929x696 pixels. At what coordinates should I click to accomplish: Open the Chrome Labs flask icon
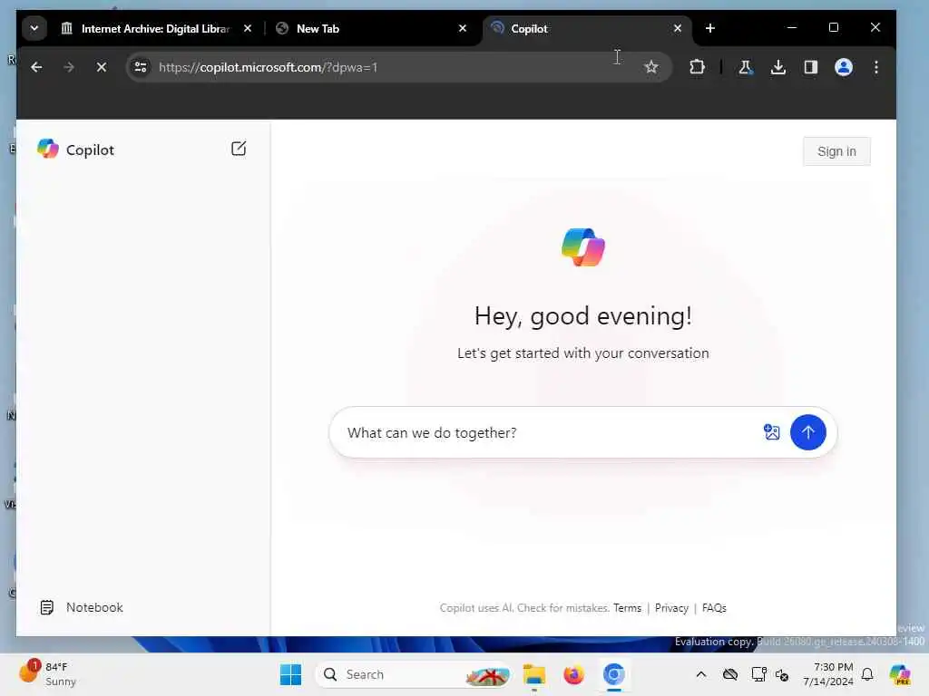coord(746,67)
